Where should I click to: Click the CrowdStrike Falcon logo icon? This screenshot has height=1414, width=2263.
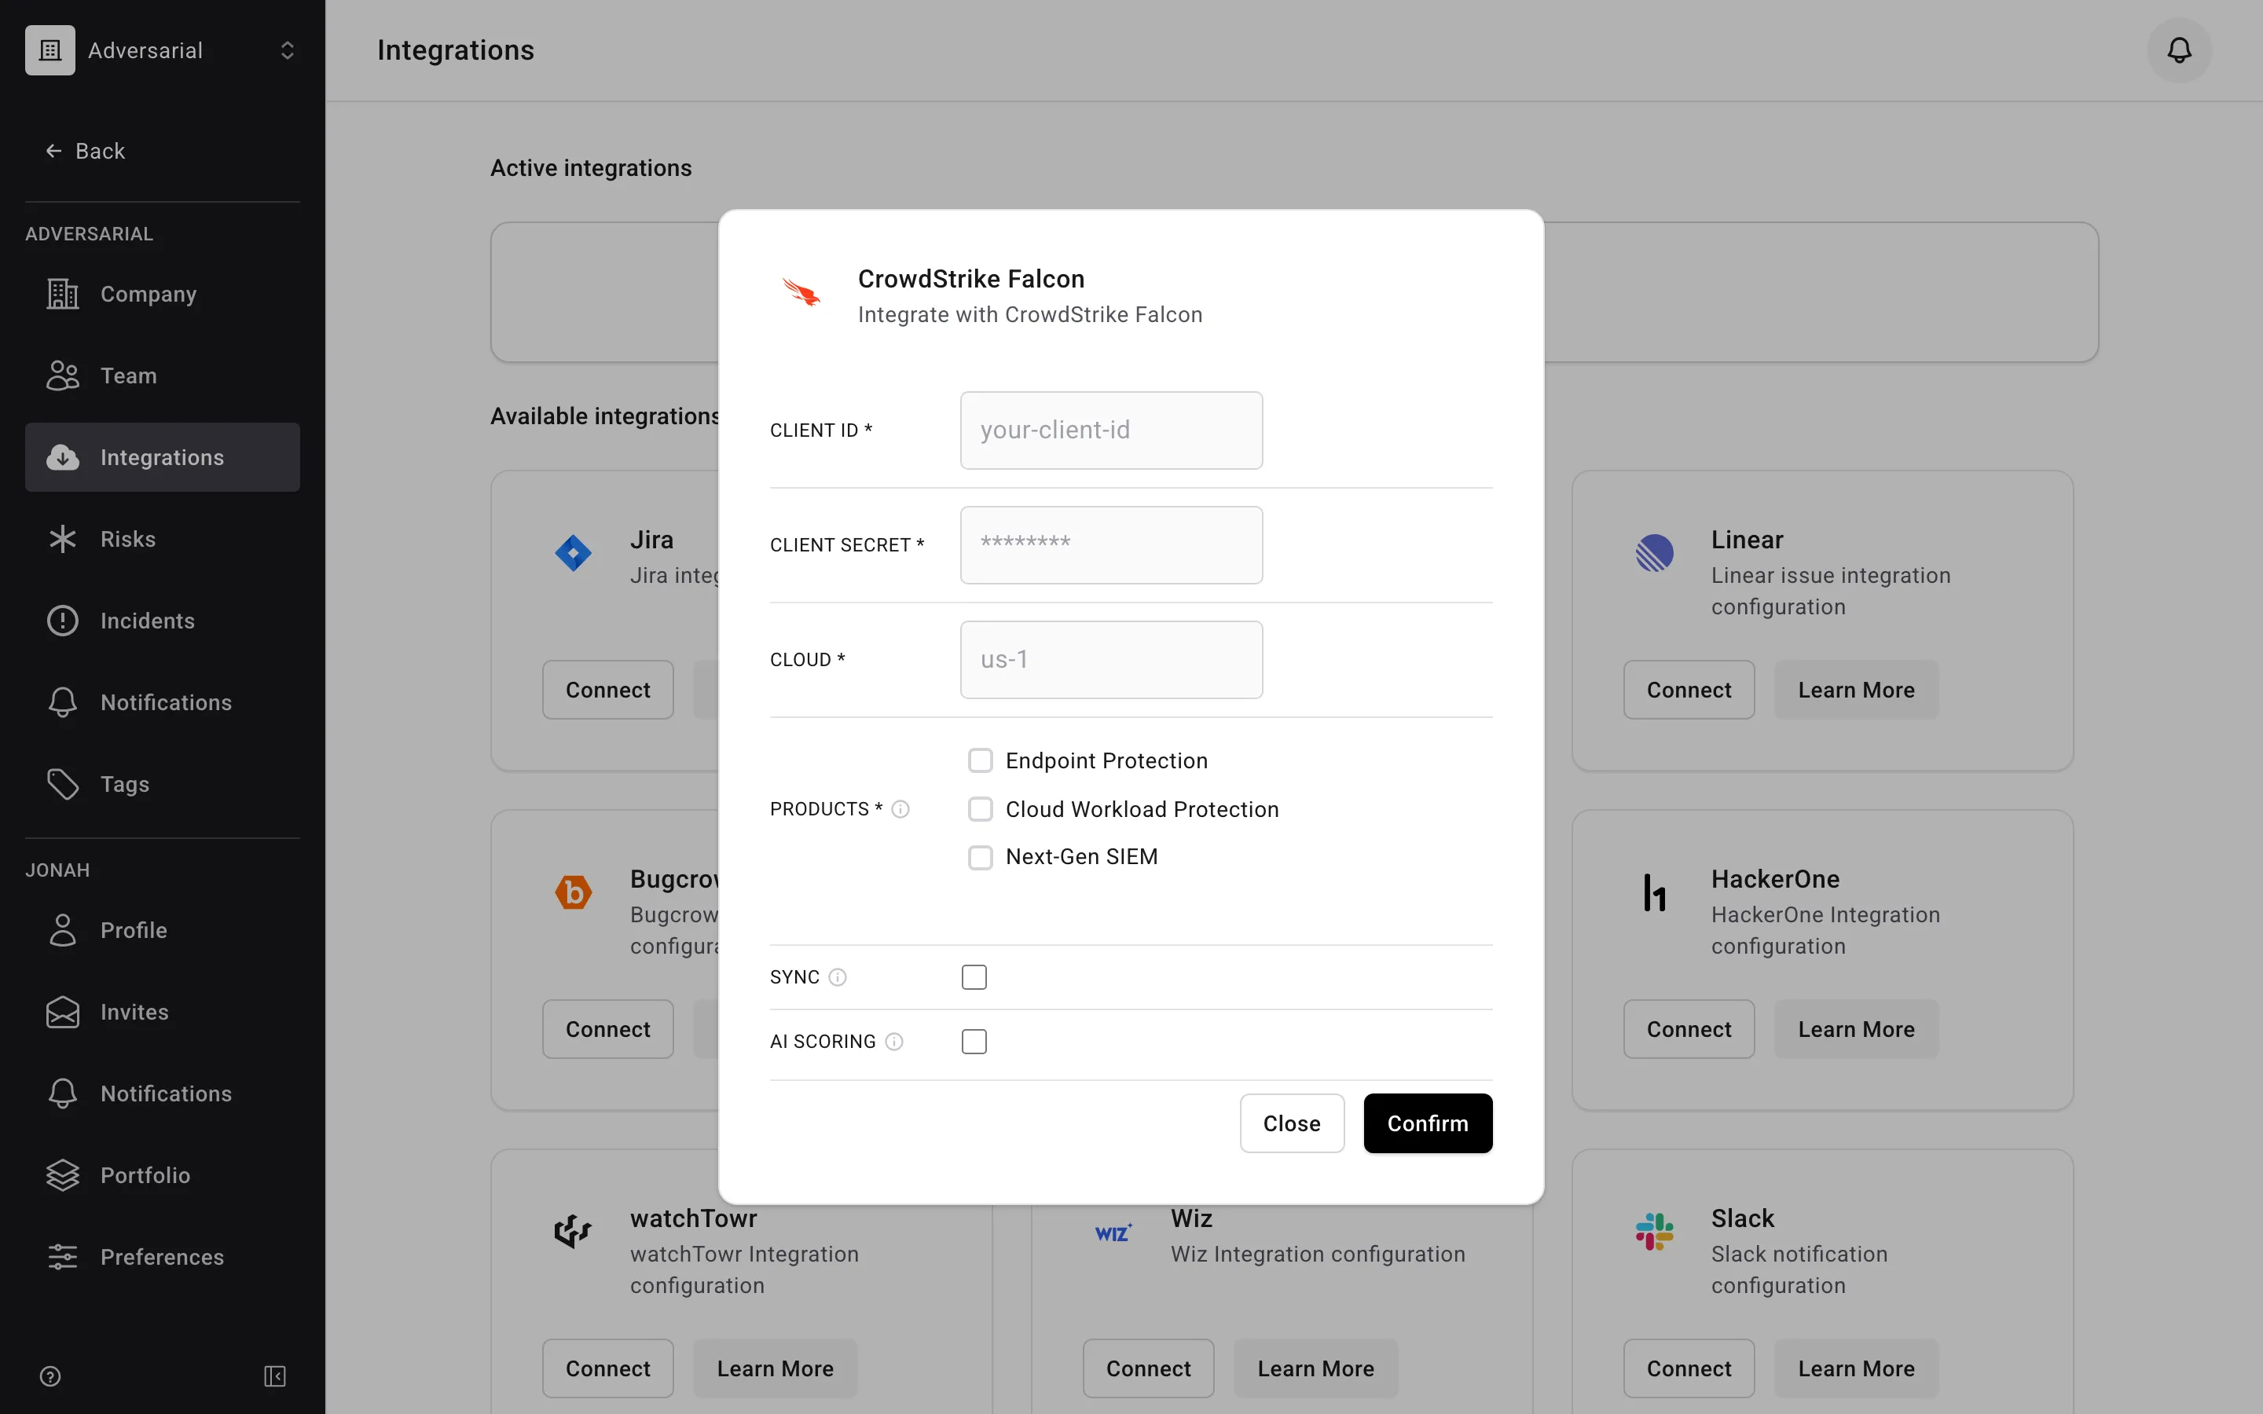(x=801, y=293)
